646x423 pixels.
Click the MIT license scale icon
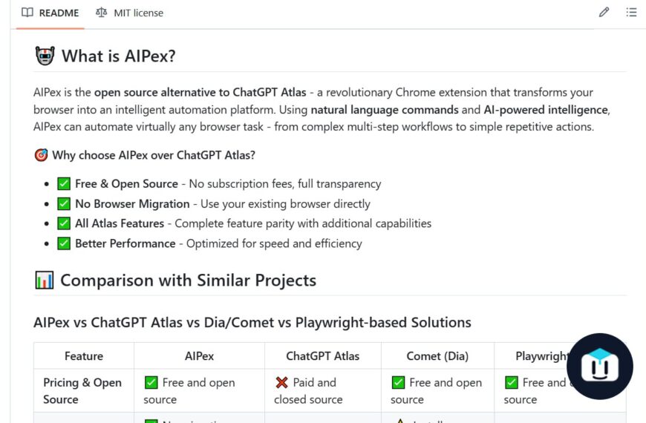coord(102,13)
